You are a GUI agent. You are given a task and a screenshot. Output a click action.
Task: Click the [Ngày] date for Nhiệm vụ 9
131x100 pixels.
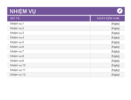click(115, 61)
